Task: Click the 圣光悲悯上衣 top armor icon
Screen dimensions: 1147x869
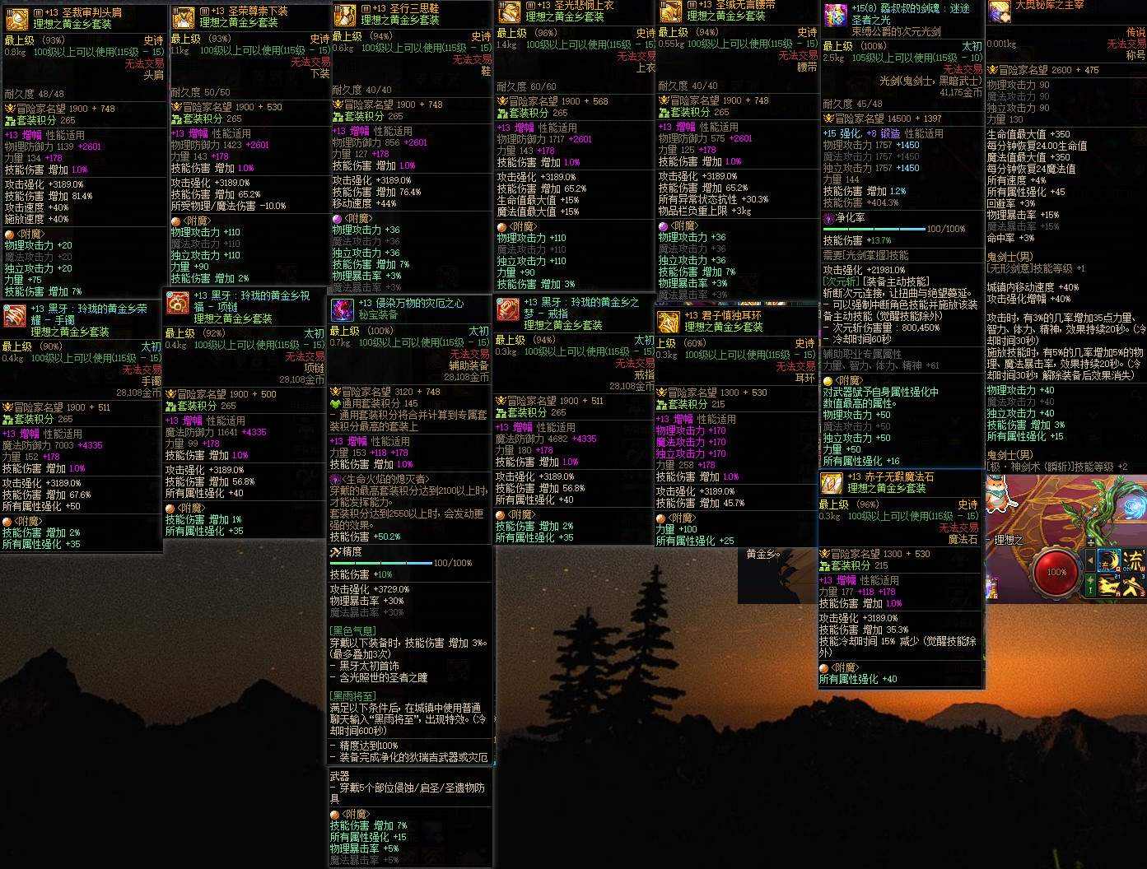Action: coord(509,12)
